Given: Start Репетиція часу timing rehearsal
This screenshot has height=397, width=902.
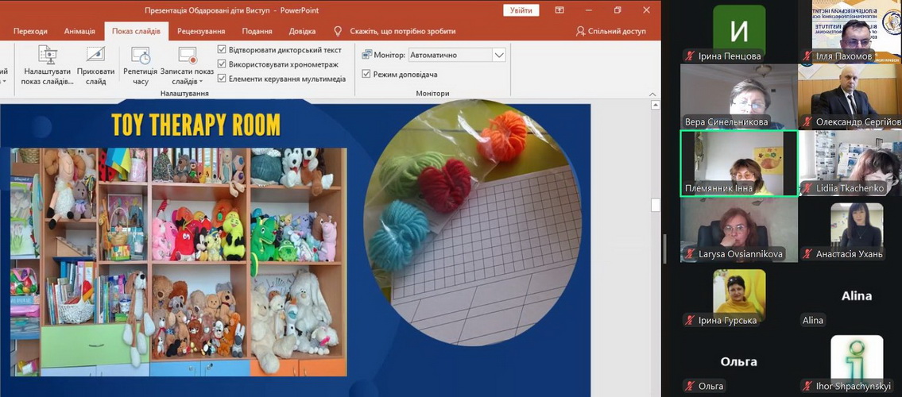Looking at the screenshot, I should 141,56.
